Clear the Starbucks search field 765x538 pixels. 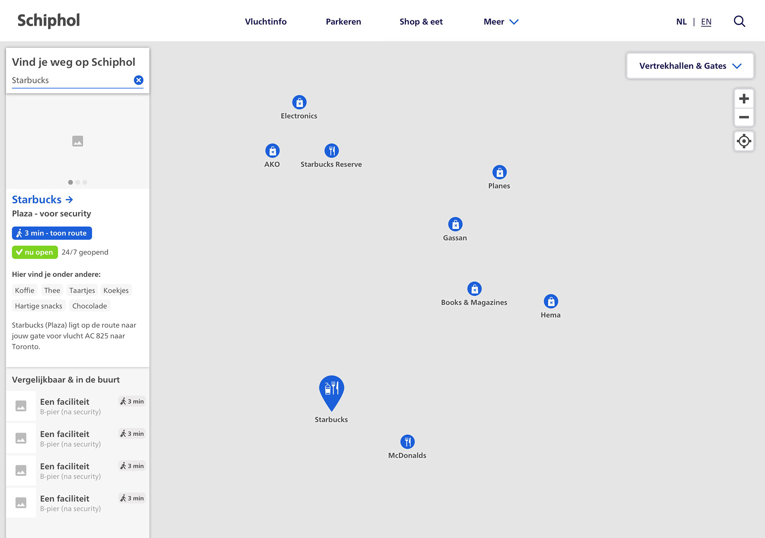(x=139, y=80)
